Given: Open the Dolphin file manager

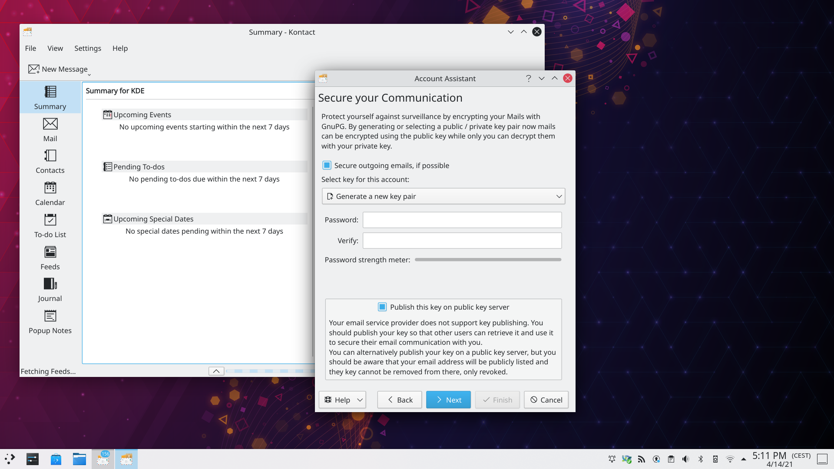Looking at the screenshot, I should 79,459.
